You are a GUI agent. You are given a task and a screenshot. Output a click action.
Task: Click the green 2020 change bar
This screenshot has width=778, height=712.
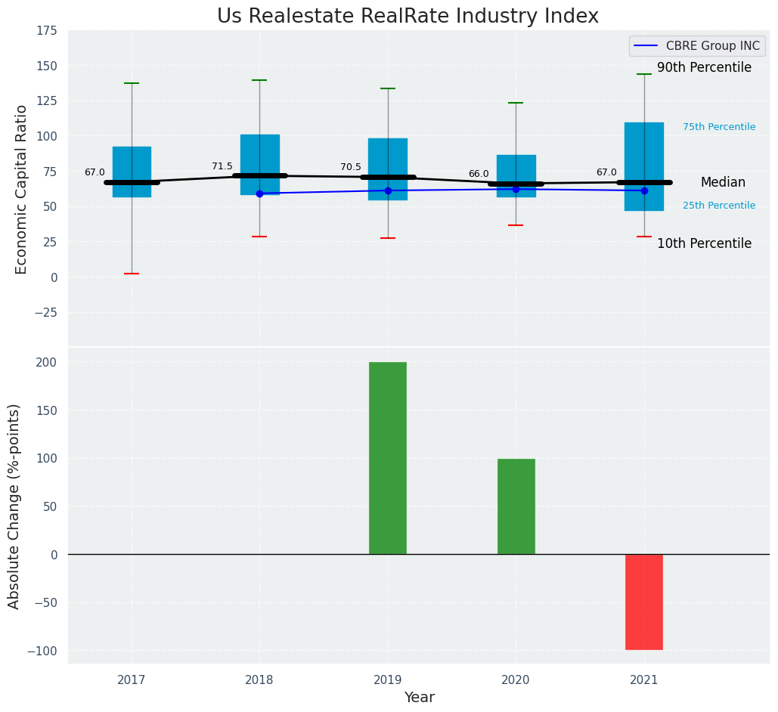516,506
